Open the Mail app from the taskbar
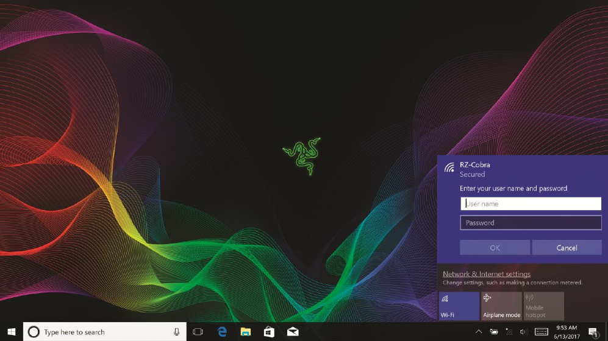608x341 pixels. point(293,332)
